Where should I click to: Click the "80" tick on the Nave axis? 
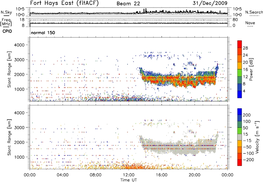pos(235,20)
